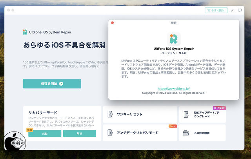
Task: Click the バージョン: 9.4.6 text
Action: tap(174, 53)
